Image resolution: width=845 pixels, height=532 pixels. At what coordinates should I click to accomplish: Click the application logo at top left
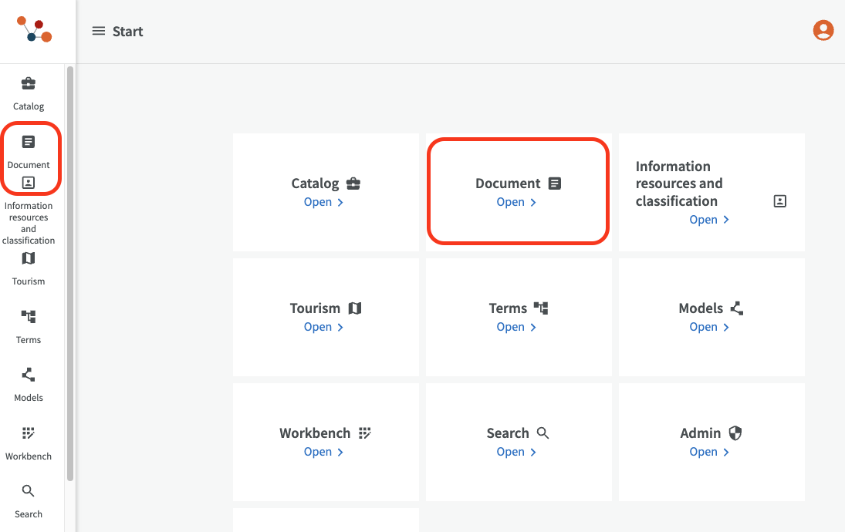point(35,30)
